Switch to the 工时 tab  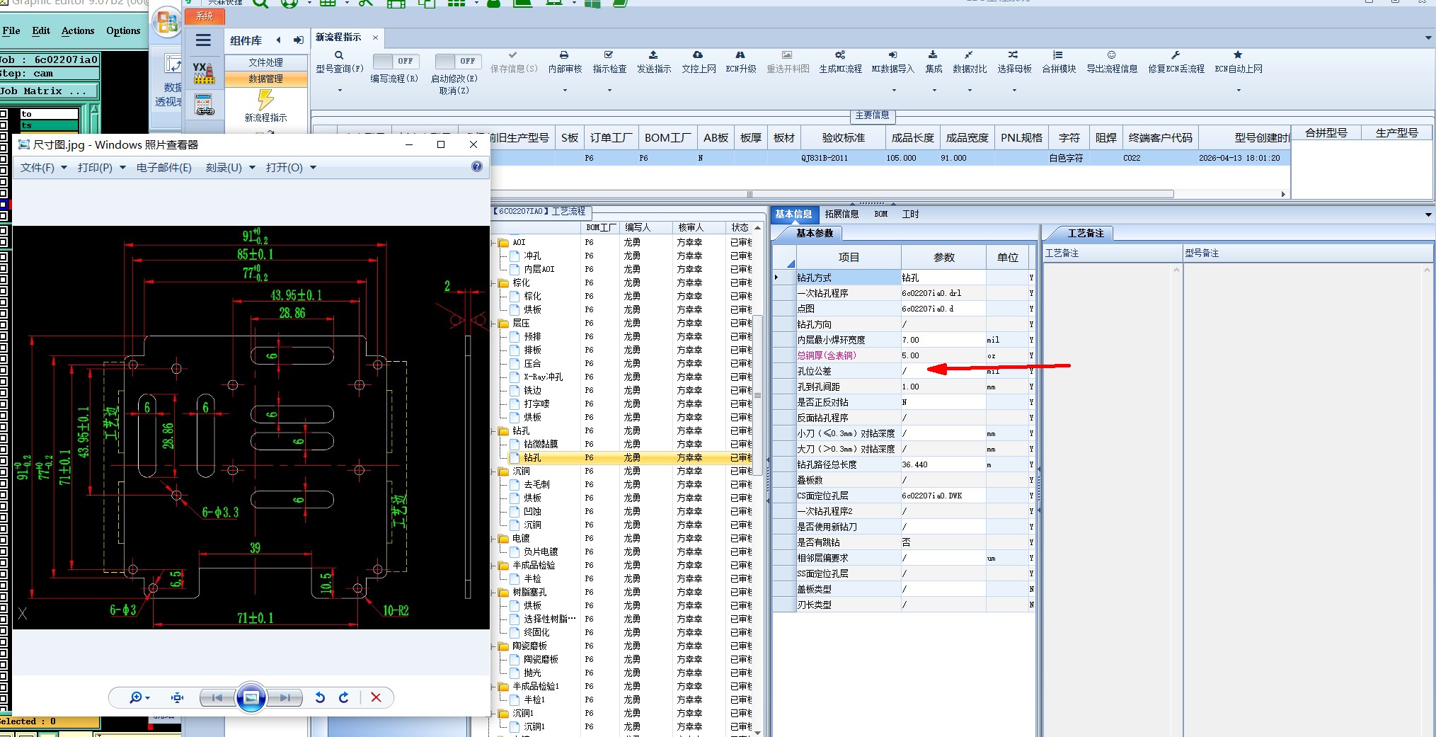coord(911,214)
